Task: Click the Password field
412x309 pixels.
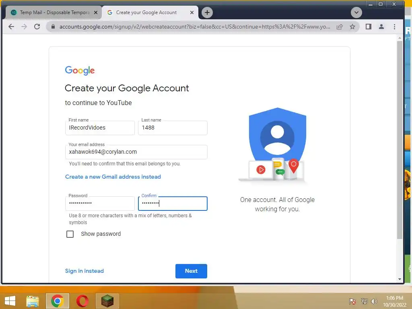Action: 100,203
